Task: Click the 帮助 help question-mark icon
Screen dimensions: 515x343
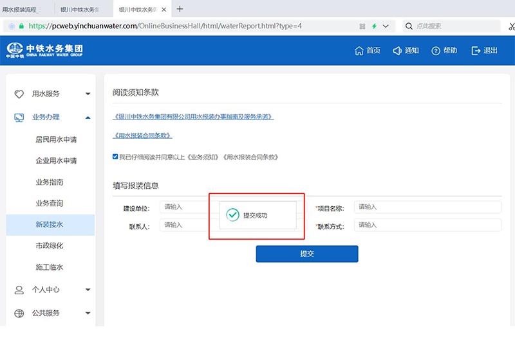Action: point(436,51)
